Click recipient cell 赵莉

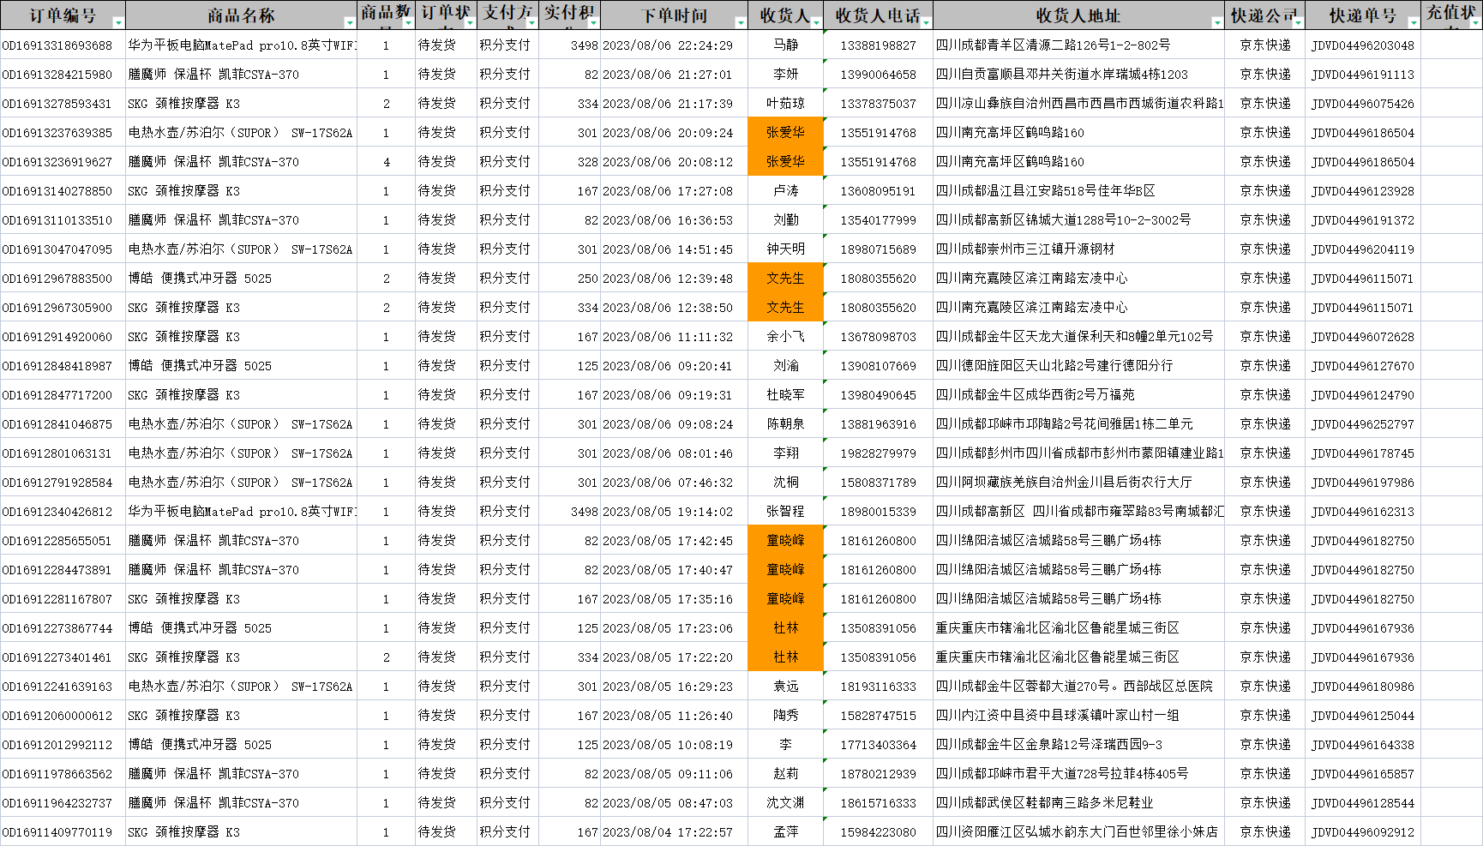coord(785,774)
